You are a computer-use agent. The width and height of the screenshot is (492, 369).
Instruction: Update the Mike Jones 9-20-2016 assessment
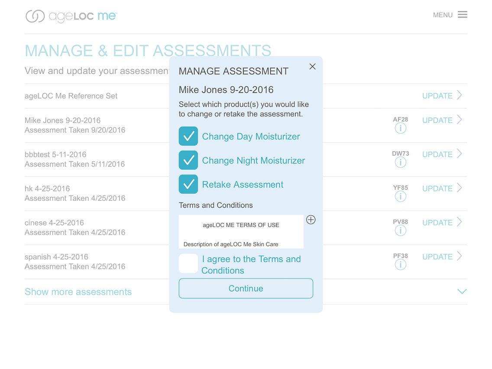[x=442, y=120]
